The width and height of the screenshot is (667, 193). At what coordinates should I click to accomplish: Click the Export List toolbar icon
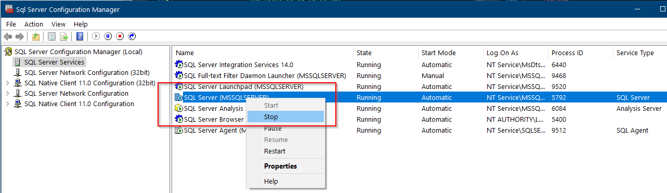[x=64, y=36]
